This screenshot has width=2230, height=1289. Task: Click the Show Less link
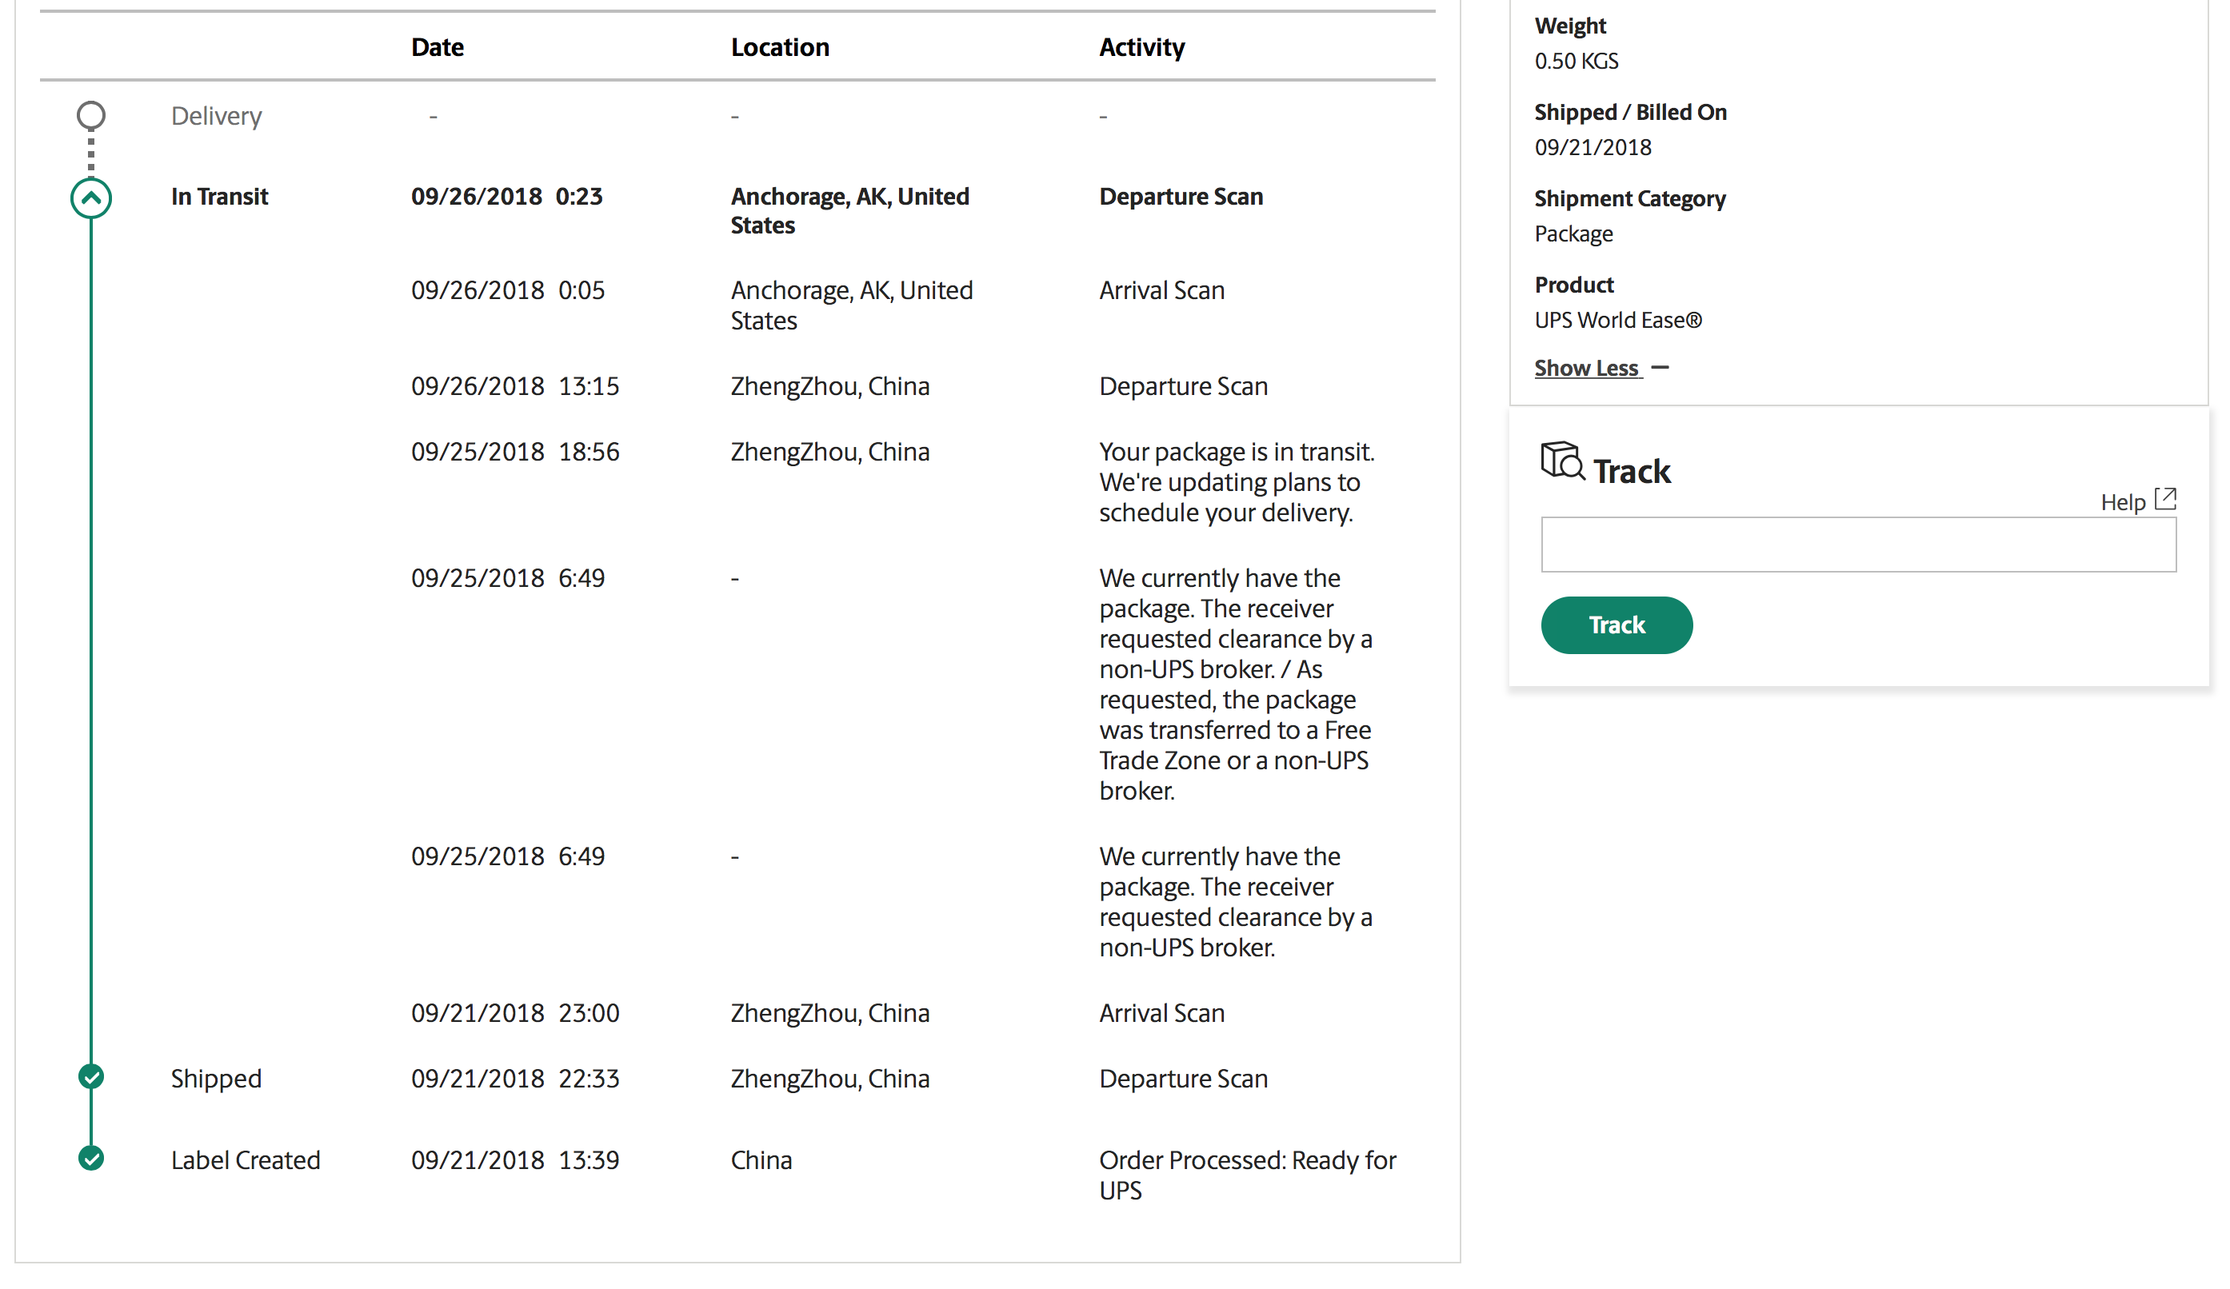click(1588, 368)
